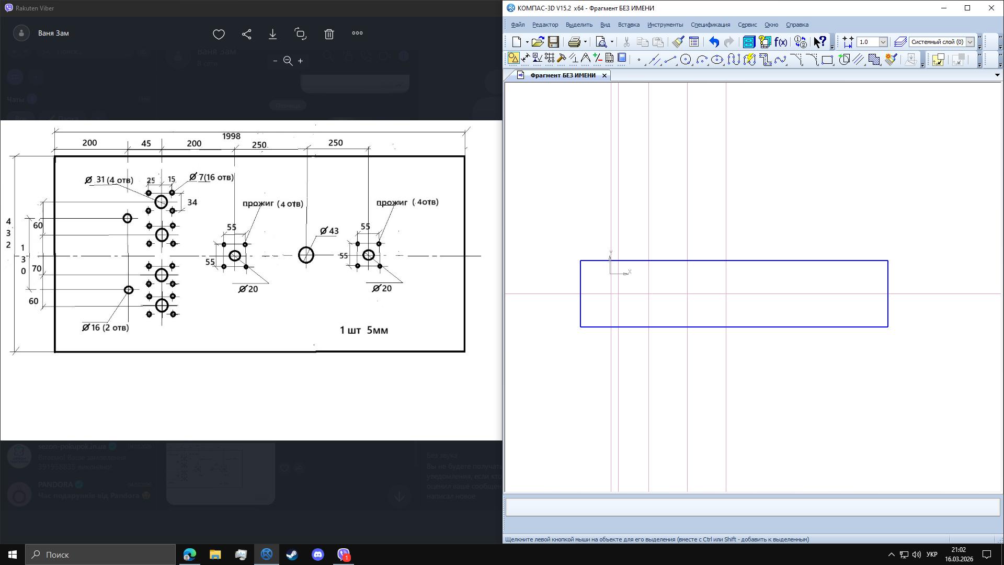
Task: Close the Фрагмент БЕЗ ИМЕНИ tab
Action: click(x=604, y=75)
